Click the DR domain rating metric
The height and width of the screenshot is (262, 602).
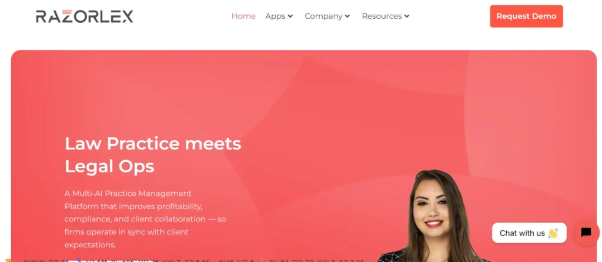(59, 261)
